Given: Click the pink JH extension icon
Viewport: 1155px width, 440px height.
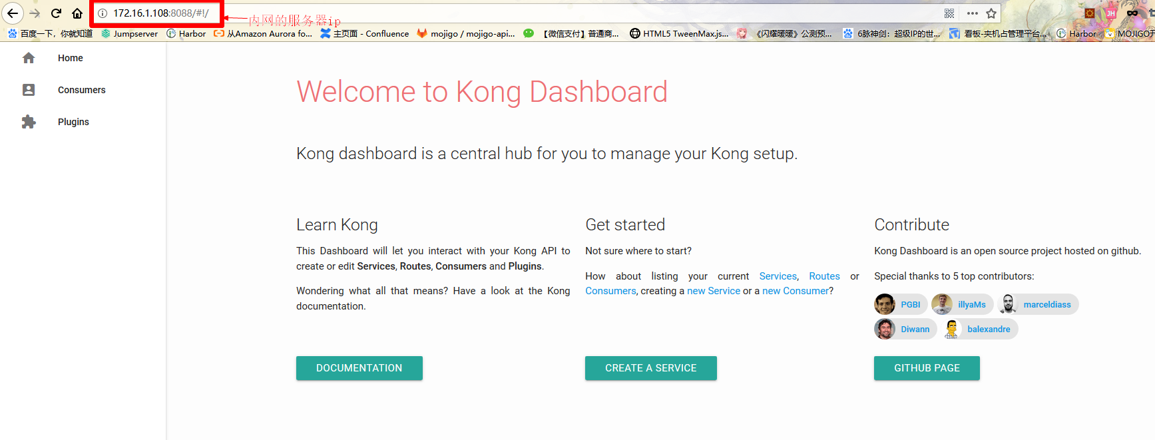Looking at the screenshot, I should 1111,13.
